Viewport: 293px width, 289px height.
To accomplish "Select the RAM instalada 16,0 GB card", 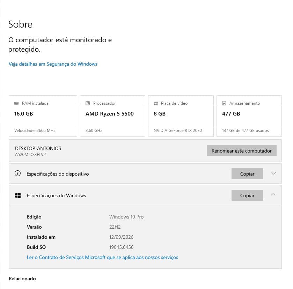I will pos(43,116).
